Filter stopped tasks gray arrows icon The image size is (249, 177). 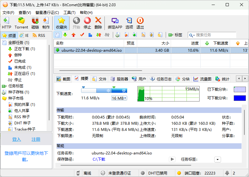point(107,35)
